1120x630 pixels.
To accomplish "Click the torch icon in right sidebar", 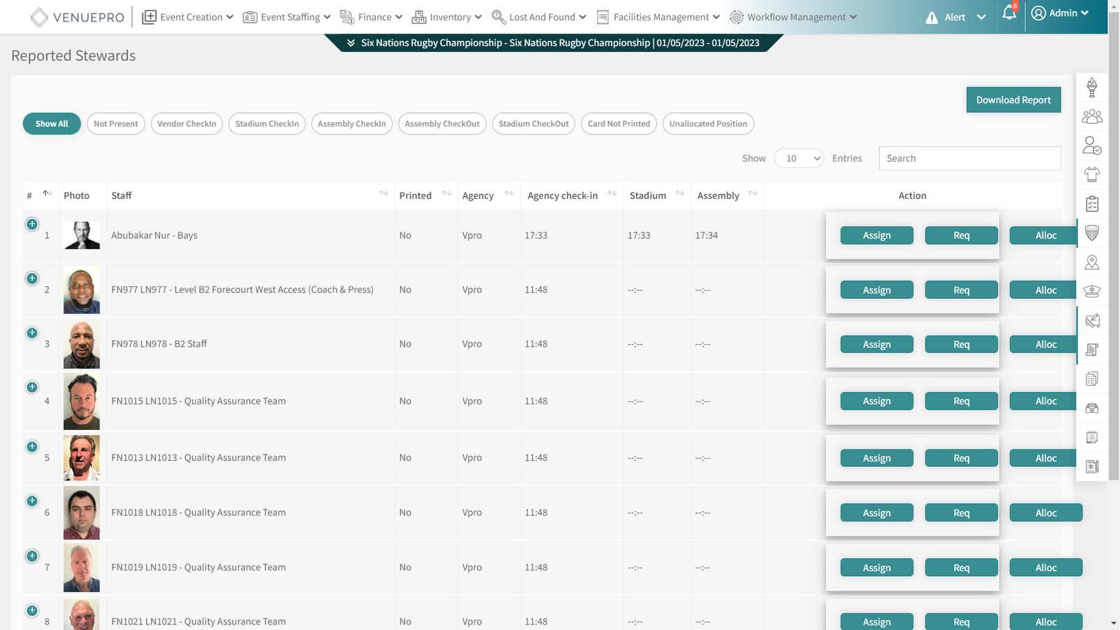I will (1091, 88).
